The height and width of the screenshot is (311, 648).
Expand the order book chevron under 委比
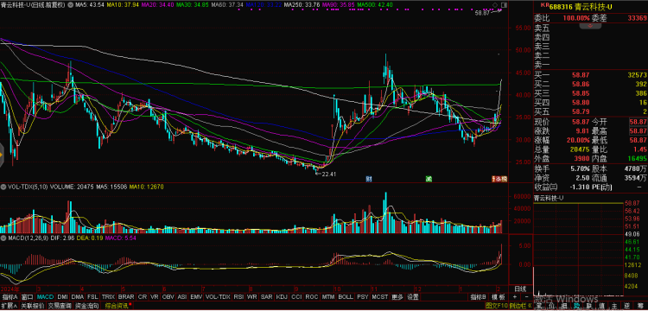pos(591,26)
